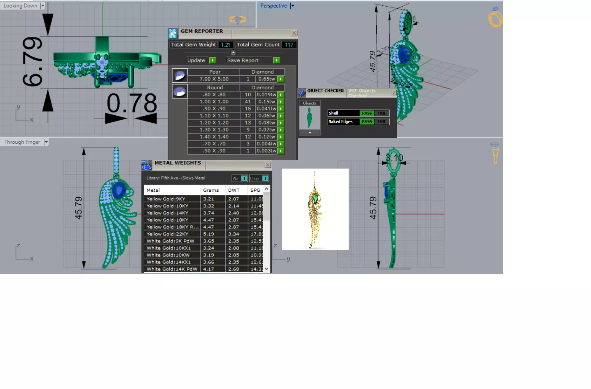Viewport: 591px width, 389px height.
Task: Click green arrow beside 0.06tw row
Action: click(x=281, y=116)
